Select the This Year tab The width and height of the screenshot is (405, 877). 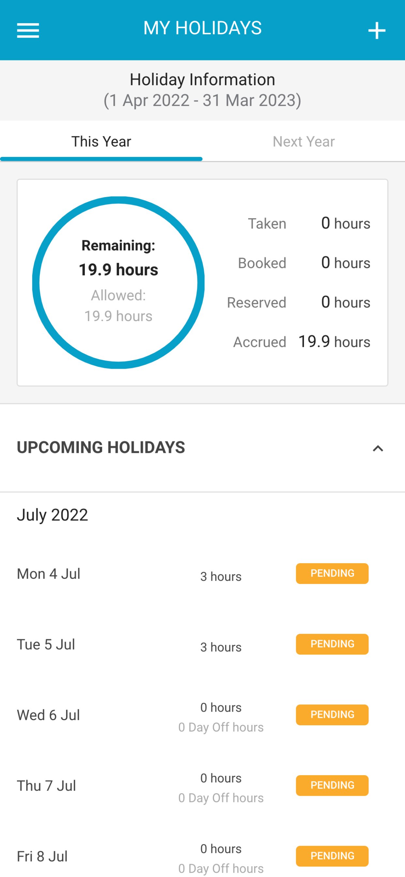(101, 142)
